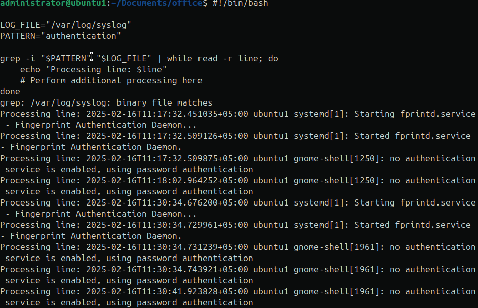Click the ~/Documents/office path in prompt
Viewport: 478px width, 308px height.
click(157, 4)
